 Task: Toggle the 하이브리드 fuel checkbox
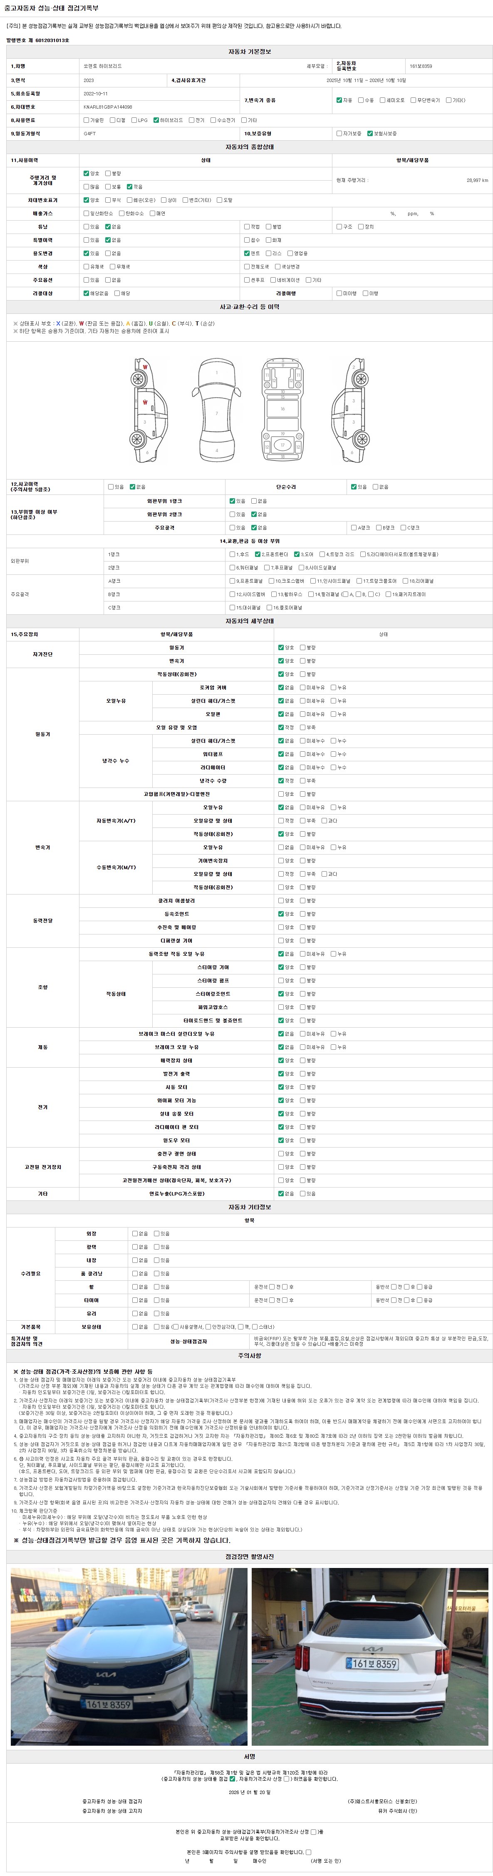coord(156,120)
